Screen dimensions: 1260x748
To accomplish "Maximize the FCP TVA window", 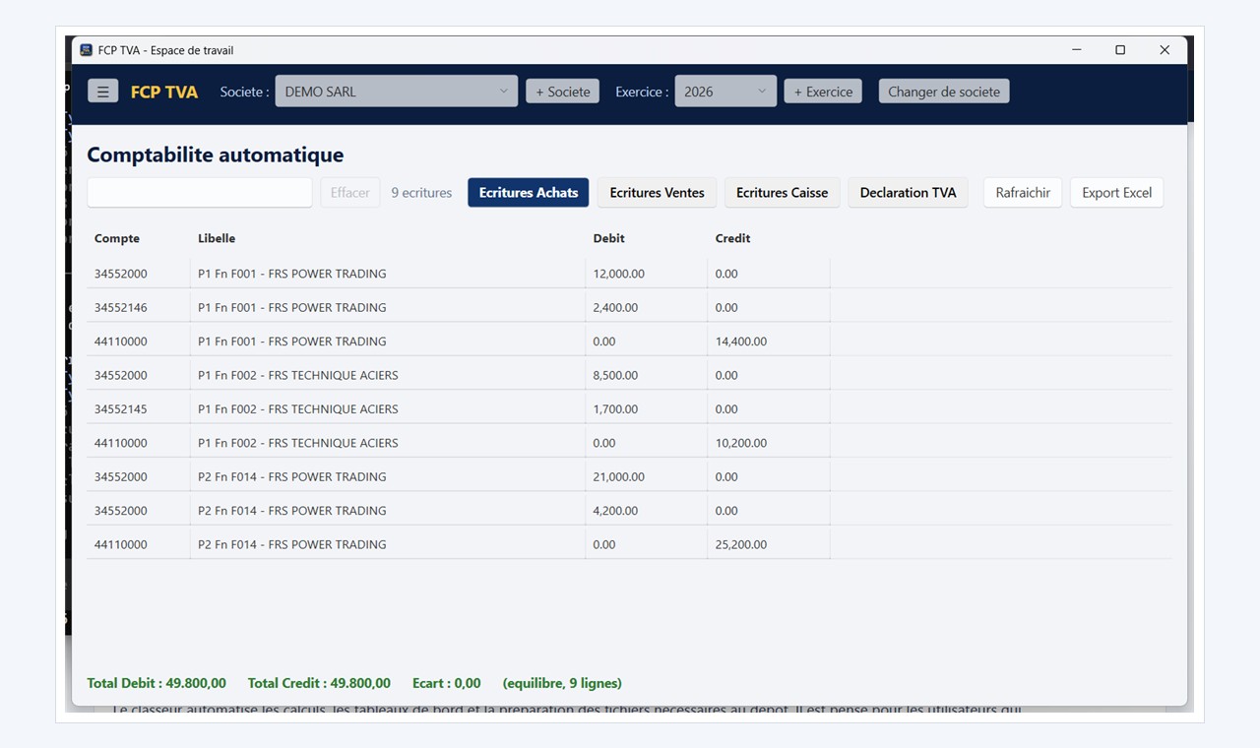I will [1120, 50].
